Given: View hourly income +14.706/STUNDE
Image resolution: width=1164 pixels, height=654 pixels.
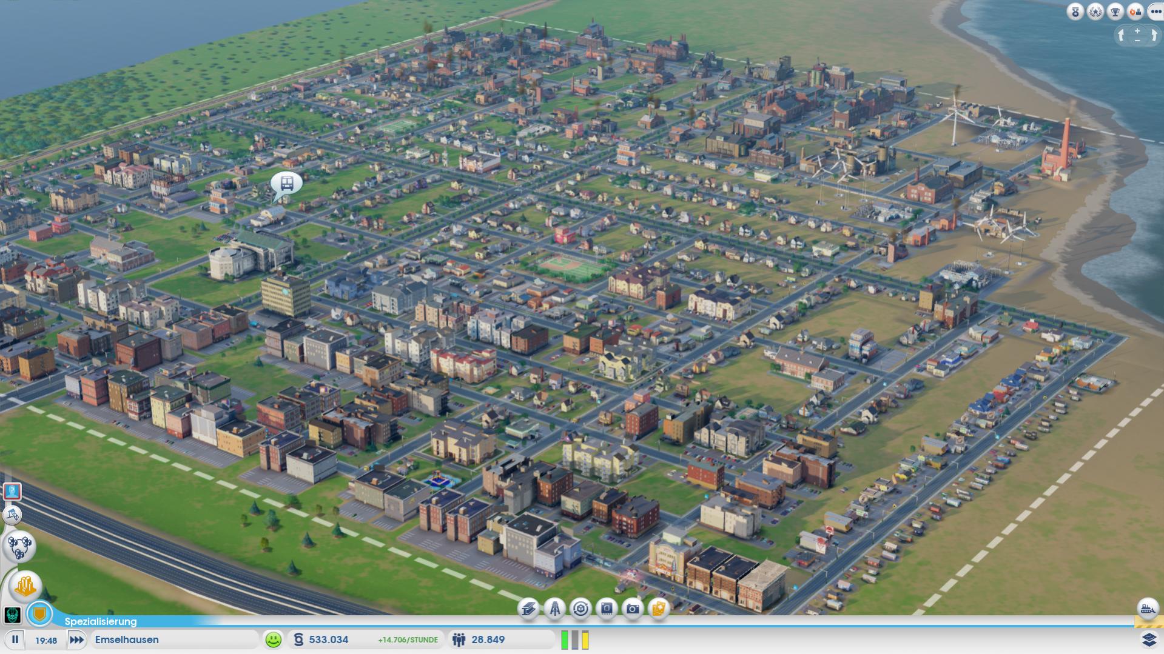Looking at the screenshot, I should tap(408, 640).
